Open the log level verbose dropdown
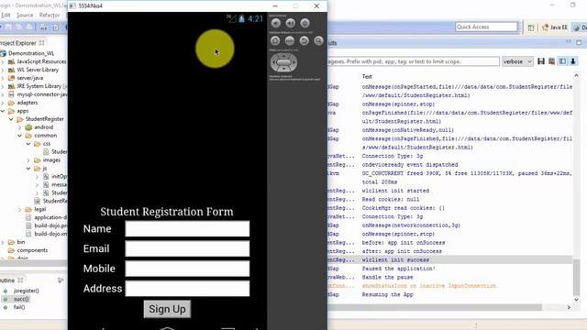Screen dimensions: 587x330 [517, 61]
